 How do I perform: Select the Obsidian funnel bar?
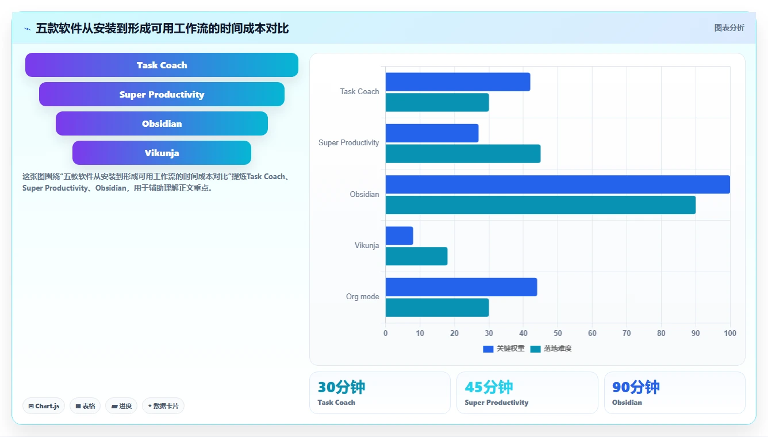point(162,123)
